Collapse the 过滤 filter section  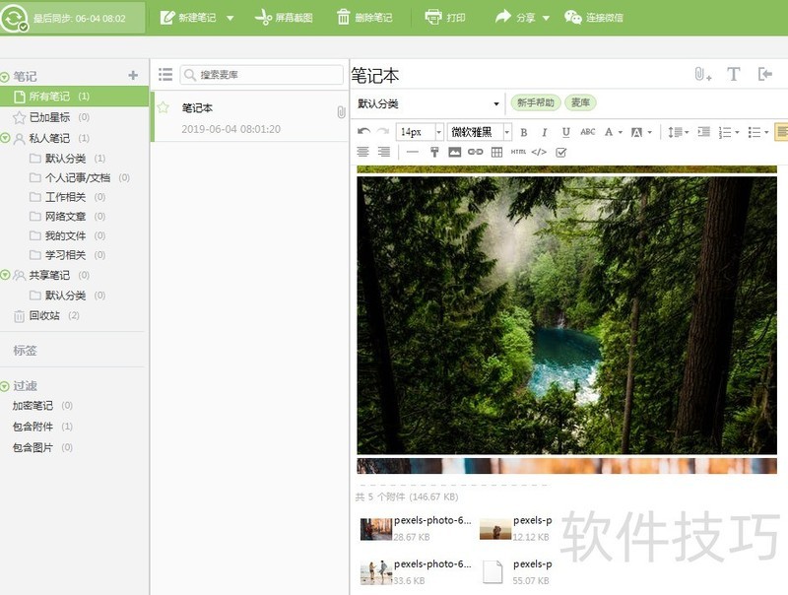click(x=5, y=386)
